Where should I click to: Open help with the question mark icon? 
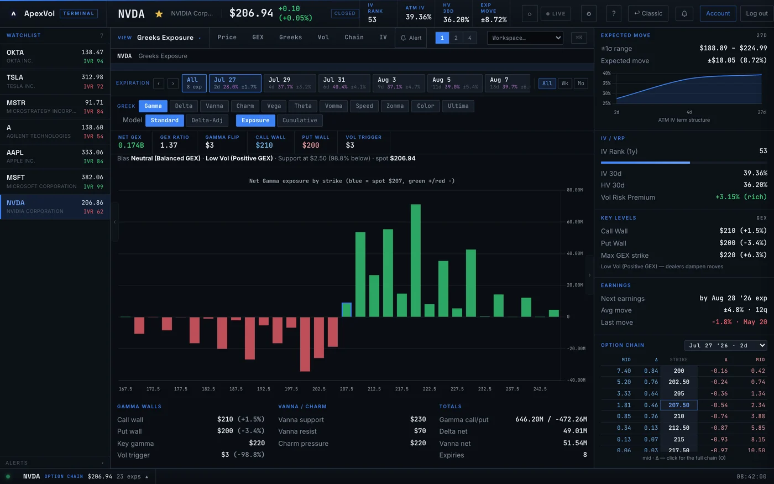click(x=613, y=14)
